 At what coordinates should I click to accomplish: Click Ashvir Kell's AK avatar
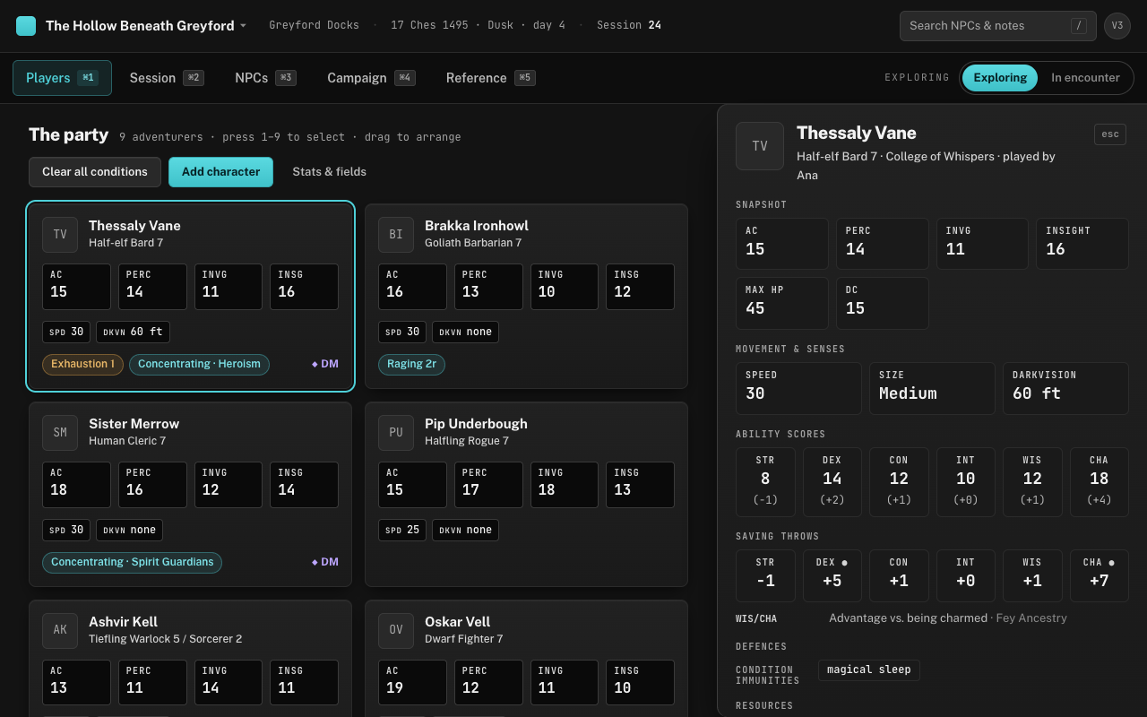tap(60, 631)
